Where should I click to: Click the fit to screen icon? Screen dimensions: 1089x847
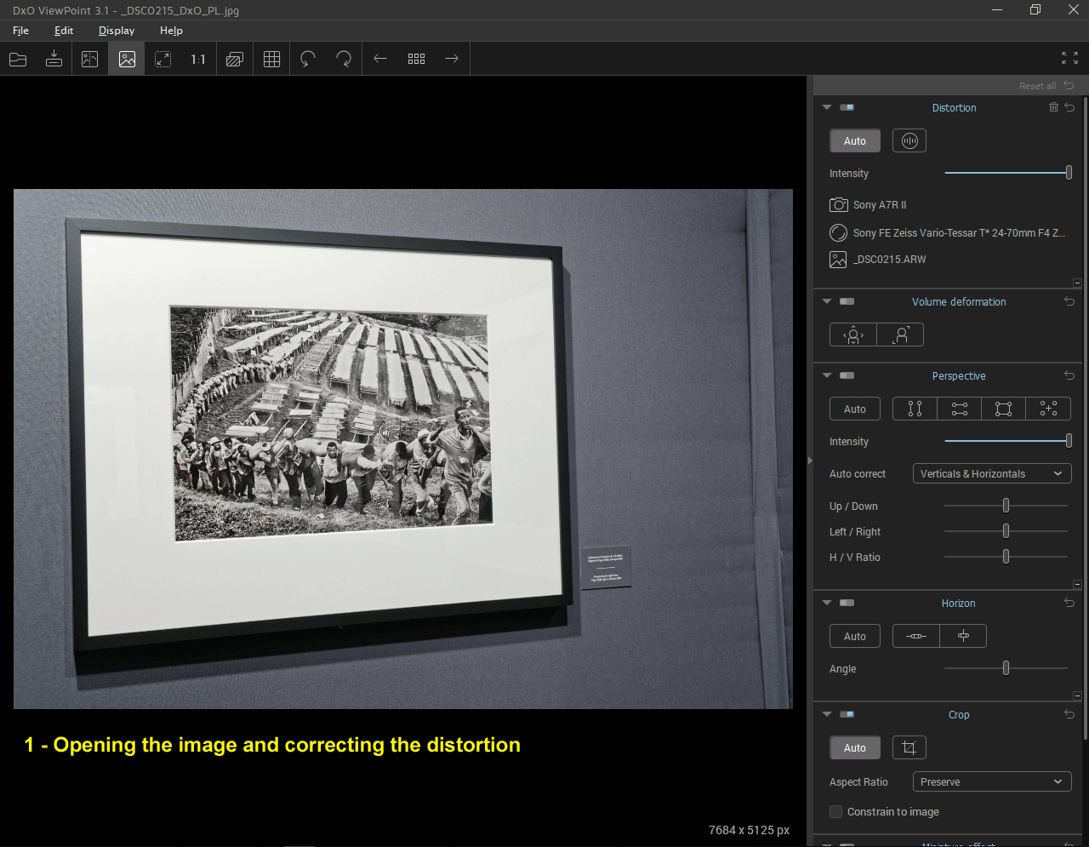pyautogui.click(x=162, y=59)
